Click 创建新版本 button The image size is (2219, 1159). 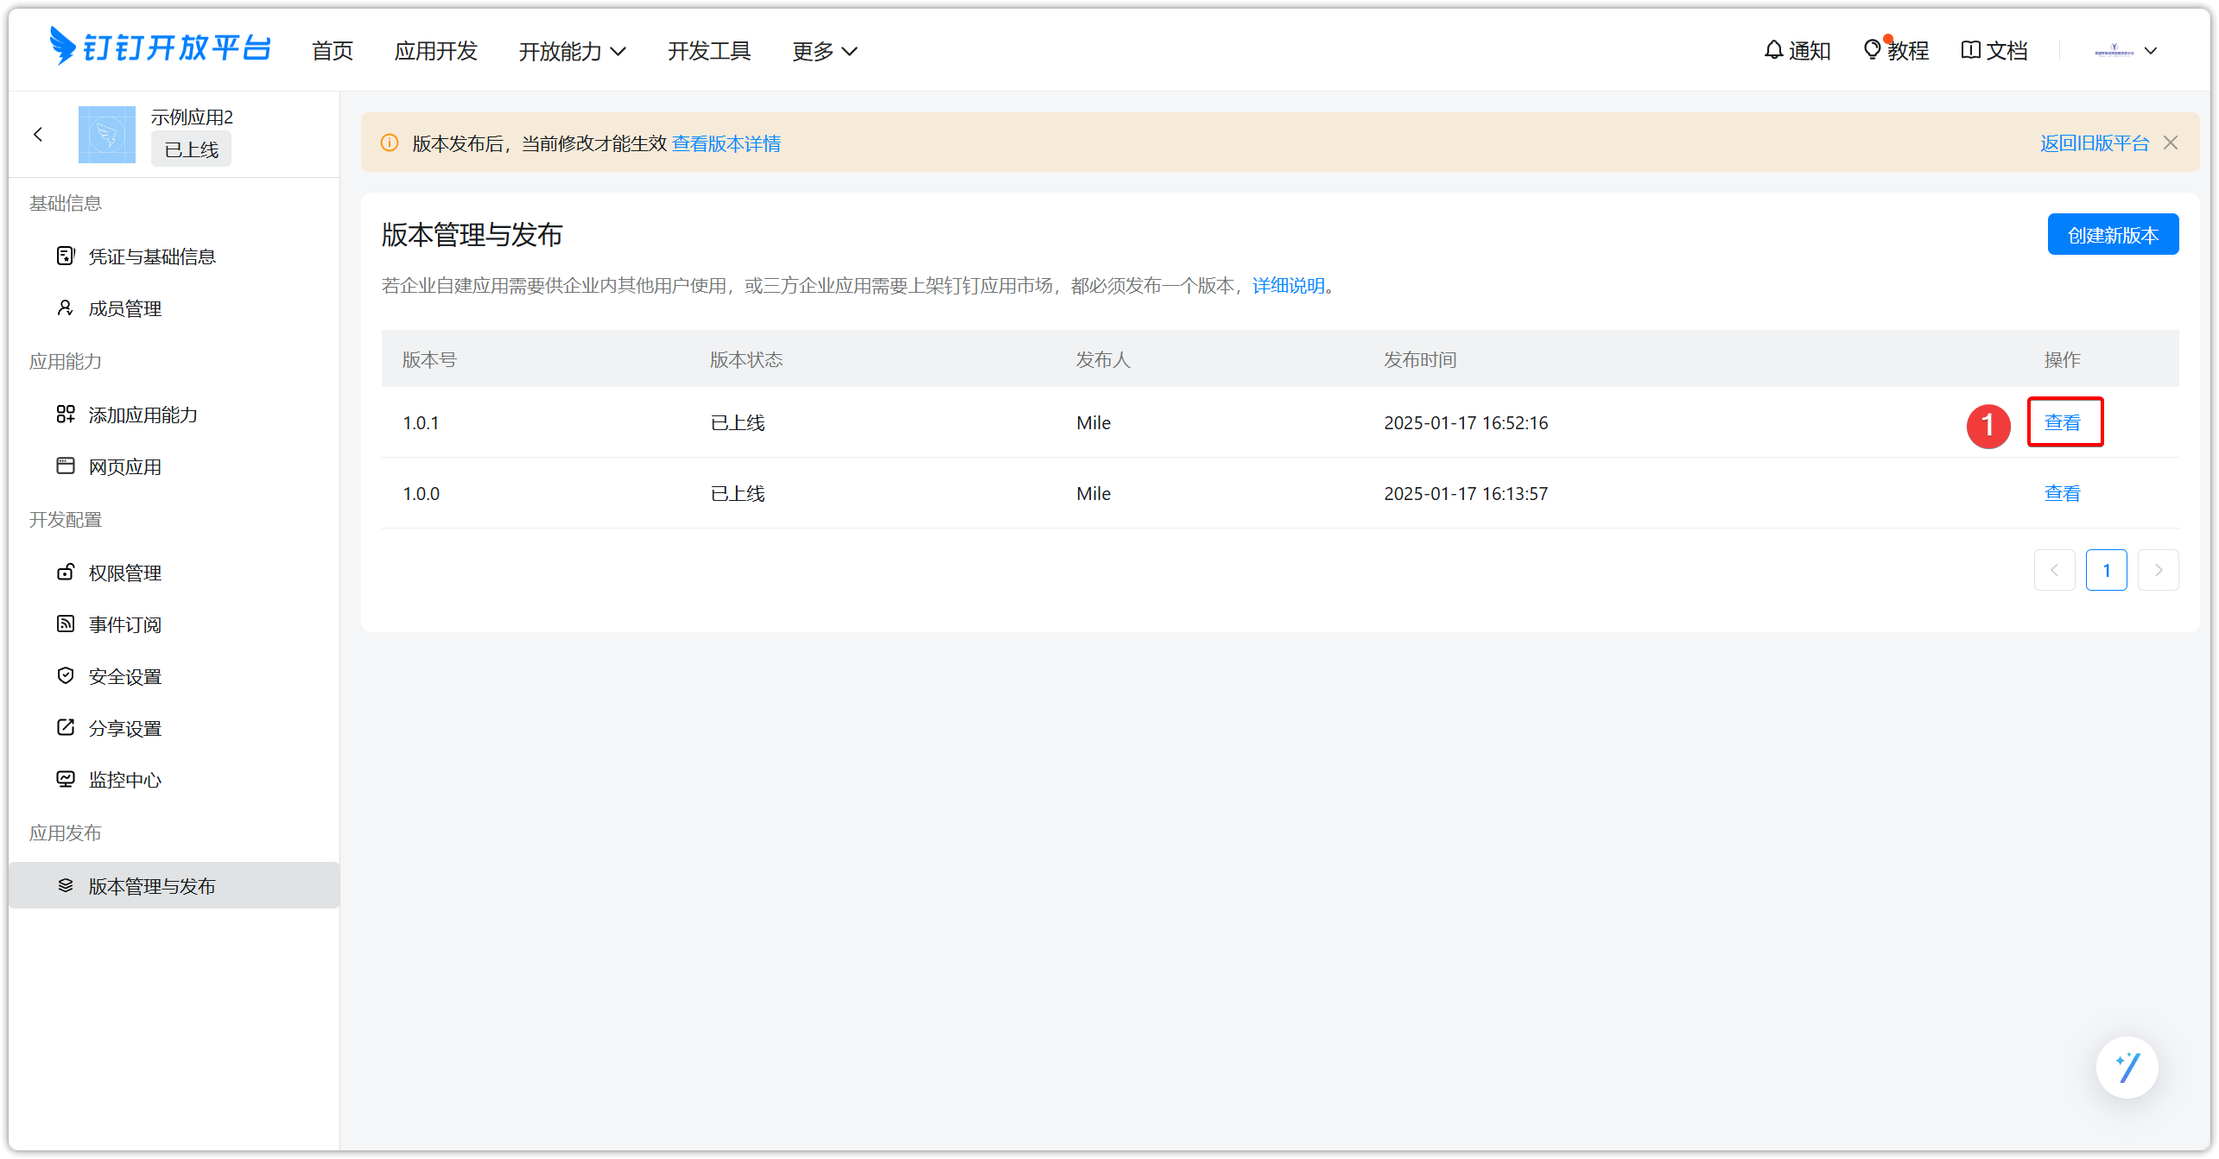click(x=2112, y=235)
